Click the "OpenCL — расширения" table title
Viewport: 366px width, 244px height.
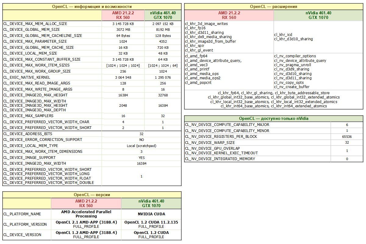click(274, 6)
